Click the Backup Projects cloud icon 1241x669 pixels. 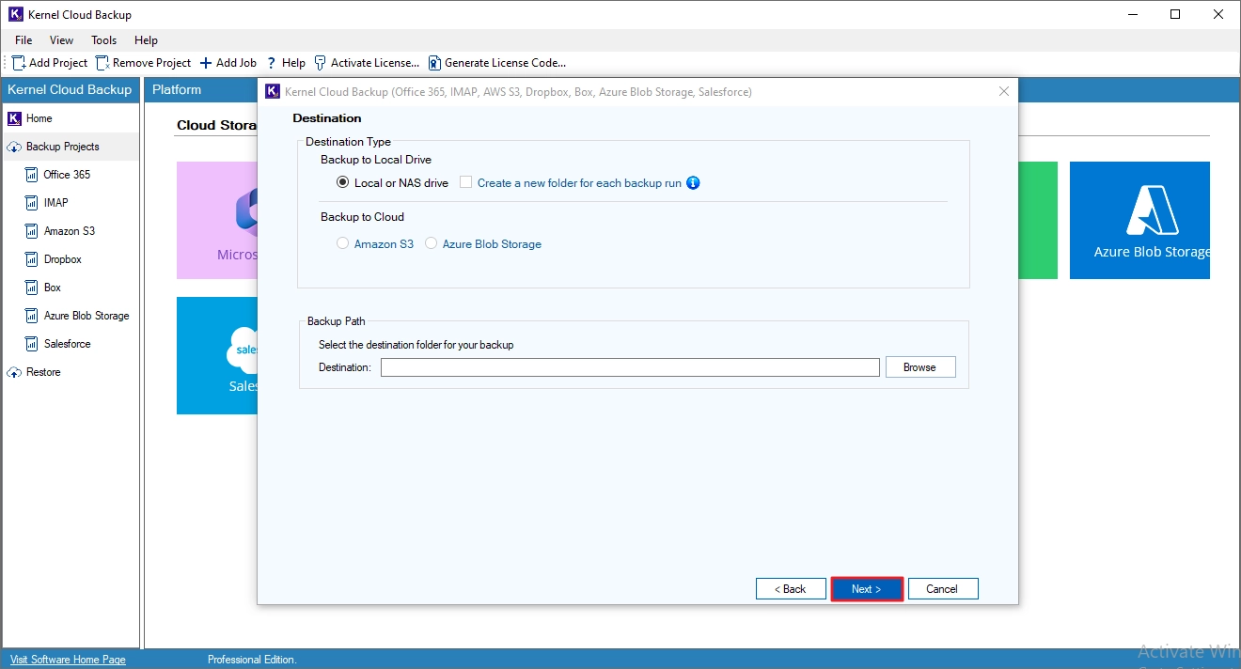(14, 147)
